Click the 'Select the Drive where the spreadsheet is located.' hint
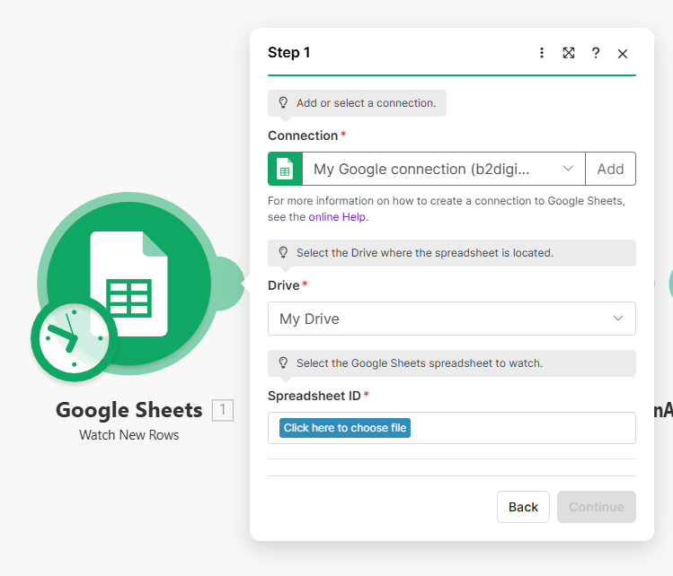673x576 pixels. [x=452, y=253]
